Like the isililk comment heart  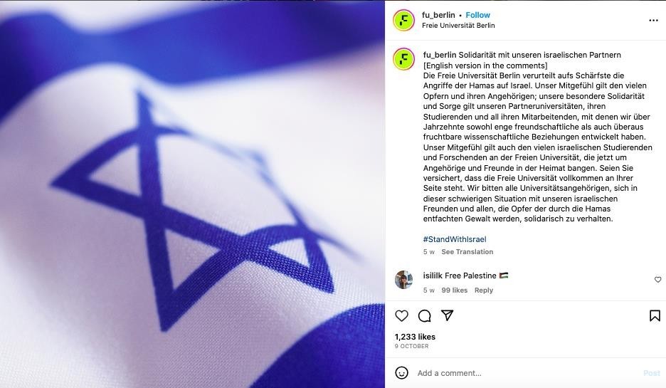pos(657,280)
